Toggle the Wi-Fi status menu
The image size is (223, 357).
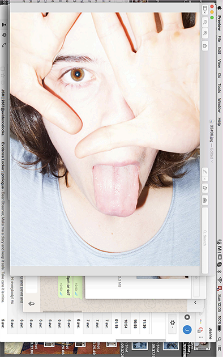tap(220, 280)
